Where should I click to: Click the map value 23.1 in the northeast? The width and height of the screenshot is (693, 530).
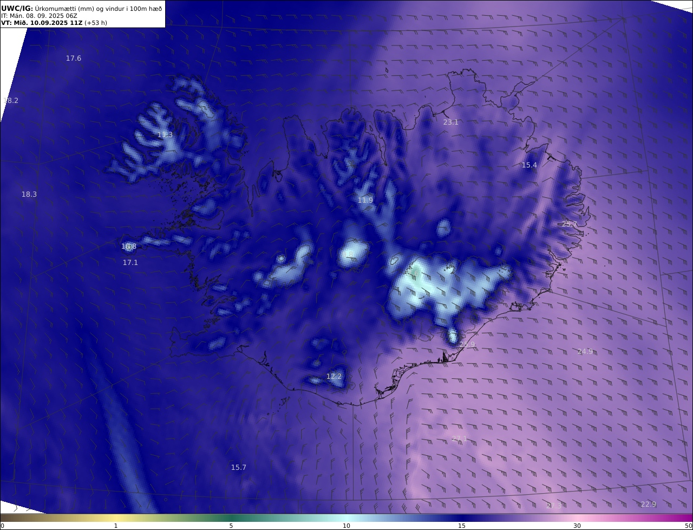(x=451, y=122)
